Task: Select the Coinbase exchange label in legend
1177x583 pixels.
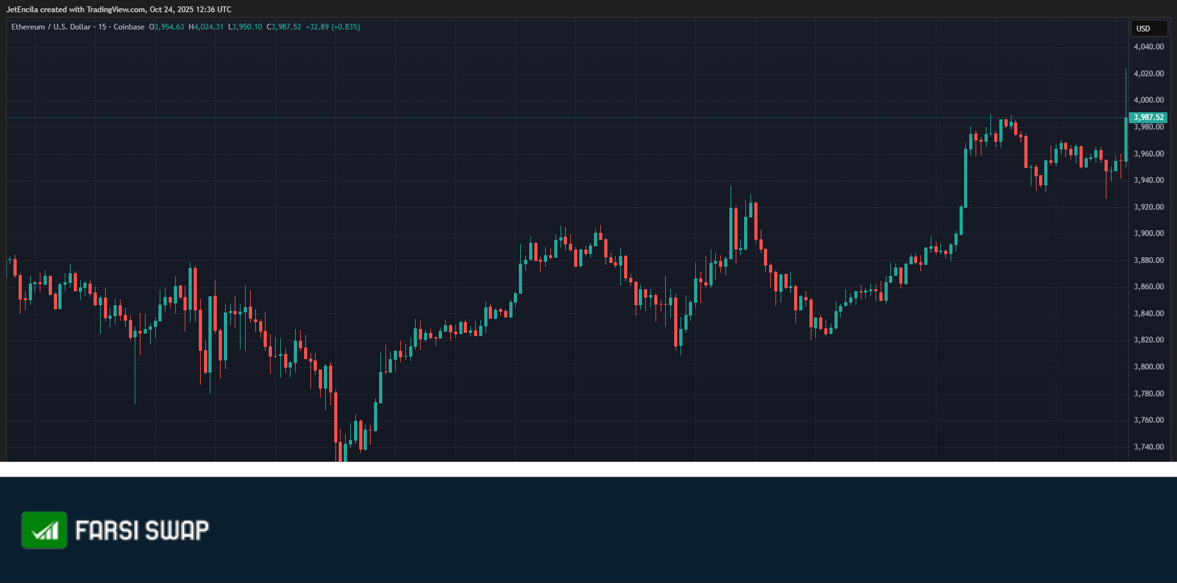Action: 129,27
